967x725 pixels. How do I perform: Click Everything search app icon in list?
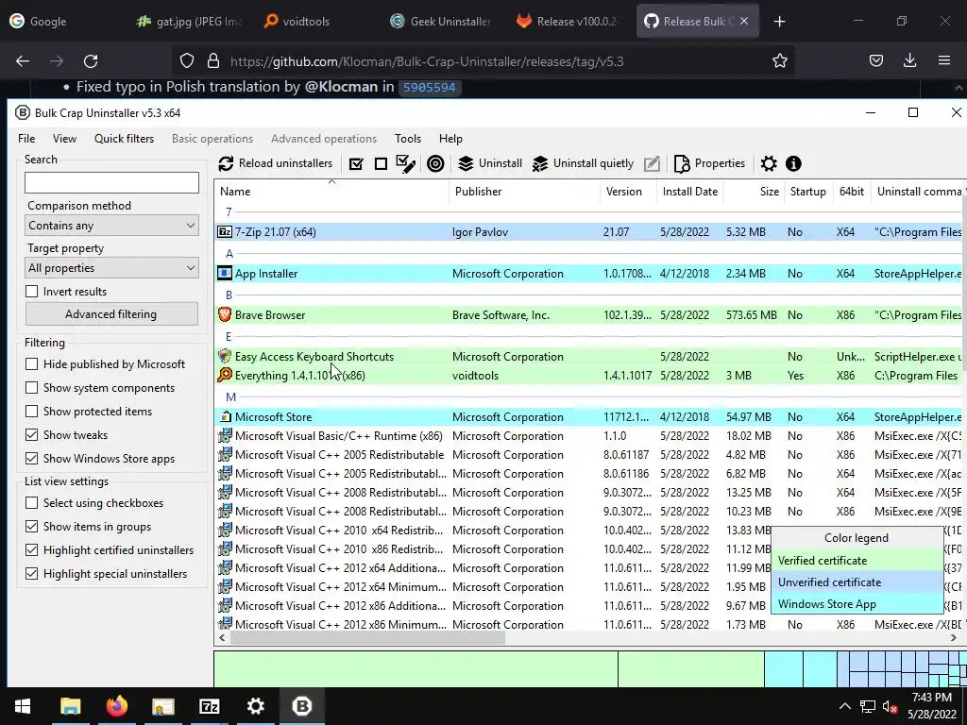tap(225, 375)
